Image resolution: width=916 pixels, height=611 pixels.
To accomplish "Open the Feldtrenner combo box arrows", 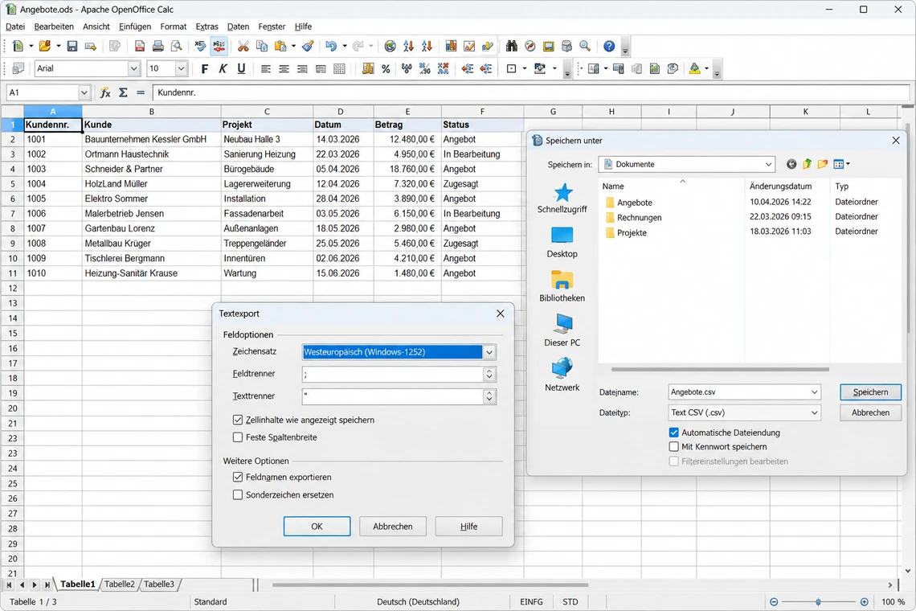I will tap(489, 374).
